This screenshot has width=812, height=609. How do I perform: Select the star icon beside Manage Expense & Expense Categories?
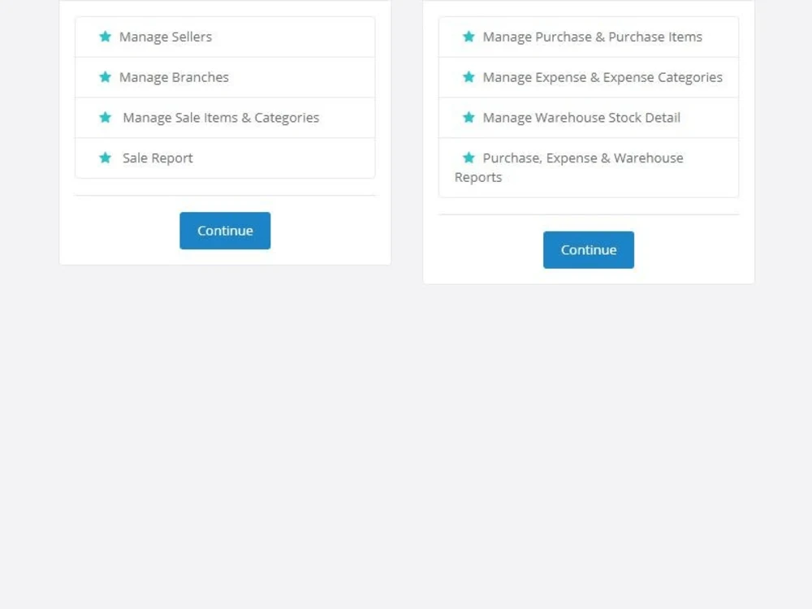pos(469,76)
